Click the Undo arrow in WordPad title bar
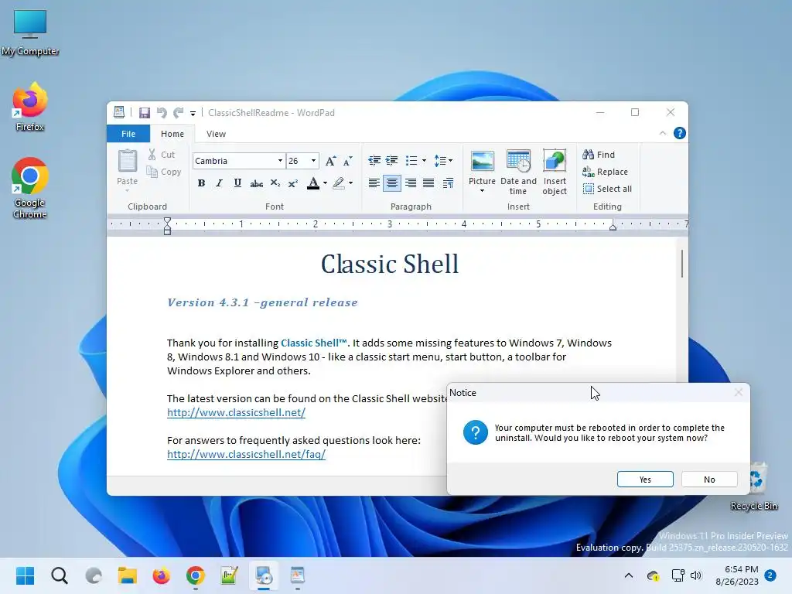Image resolution: width=792 pixels, height=594 pixels. 162,113
